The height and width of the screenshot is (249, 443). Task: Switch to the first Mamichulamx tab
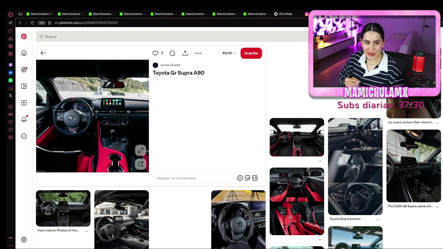[x=39, y=14]
